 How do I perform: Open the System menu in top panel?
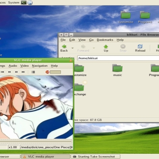[x=14, y=2]
